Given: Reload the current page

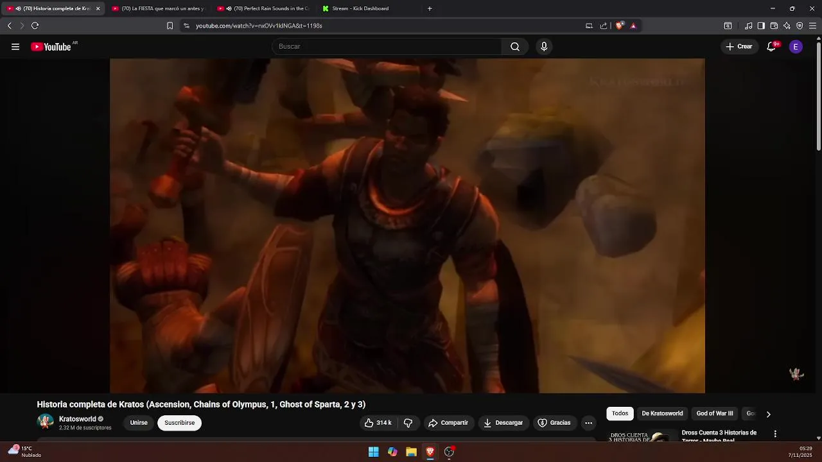Looking at the screenshot, I should tap(35, 26).
